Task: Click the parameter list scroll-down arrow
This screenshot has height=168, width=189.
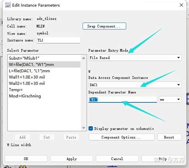Action: [83, 128]
